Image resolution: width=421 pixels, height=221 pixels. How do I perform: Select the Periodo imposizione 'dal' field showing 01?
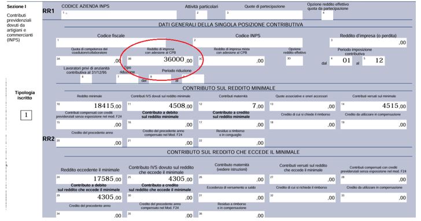coord(341,61)
